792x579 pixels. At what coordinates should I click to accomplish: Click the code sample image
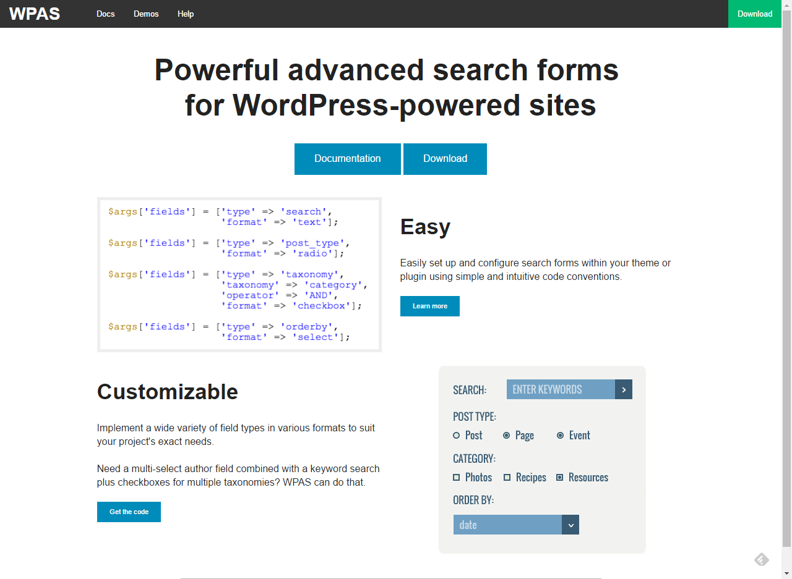(x=239, y=274)
